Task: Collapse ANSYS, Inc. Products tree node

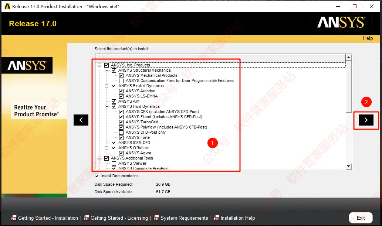Action: (x=99, y=65)
